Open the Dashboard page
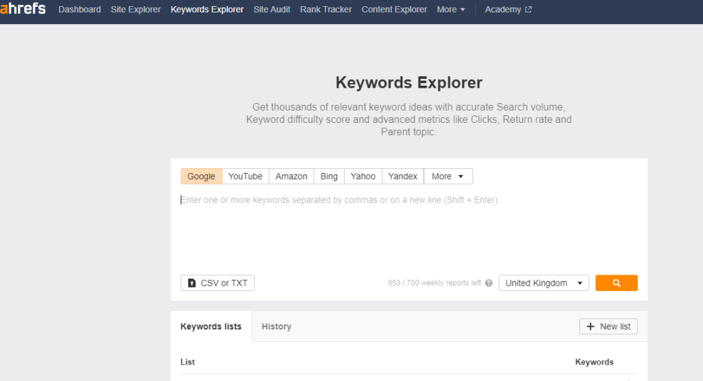Image resolution: width=703 pixels, height=381 pixels. pyautogui.click(x=80, y=10)
